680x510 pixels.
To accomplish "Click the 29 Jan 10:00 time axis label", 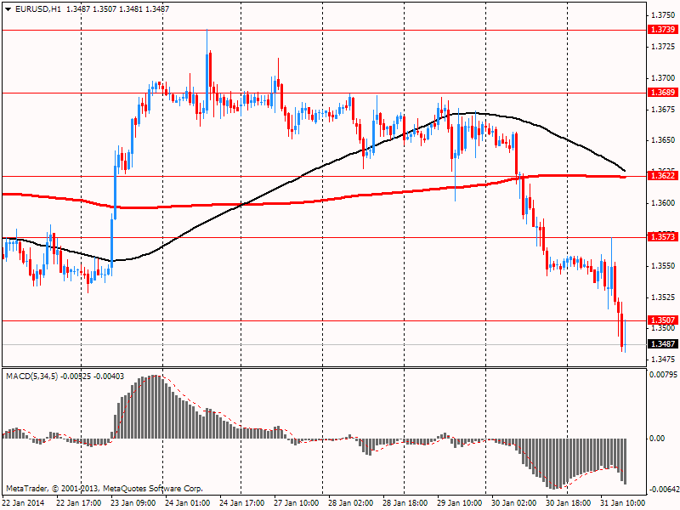I will (x=460, y=503).
